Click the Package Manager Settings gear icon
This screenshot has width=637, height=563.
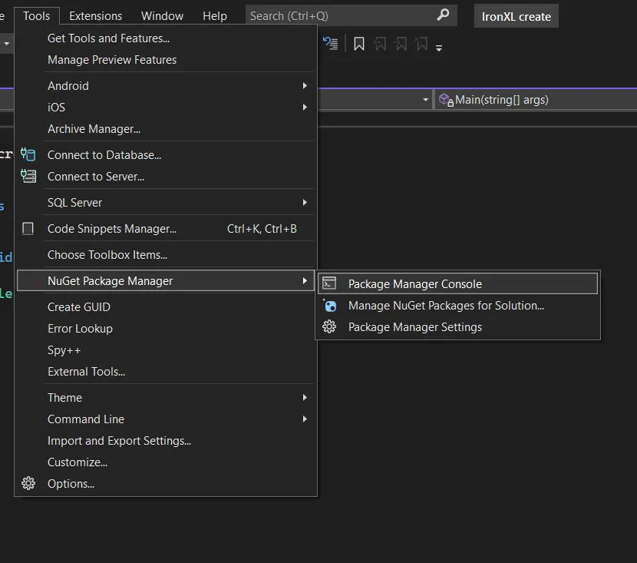click(329, 327)
